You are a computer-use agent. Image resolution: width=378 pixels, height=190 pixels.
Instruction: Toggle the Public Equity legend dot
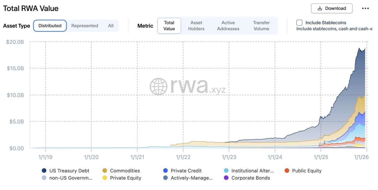click(287, 171)
